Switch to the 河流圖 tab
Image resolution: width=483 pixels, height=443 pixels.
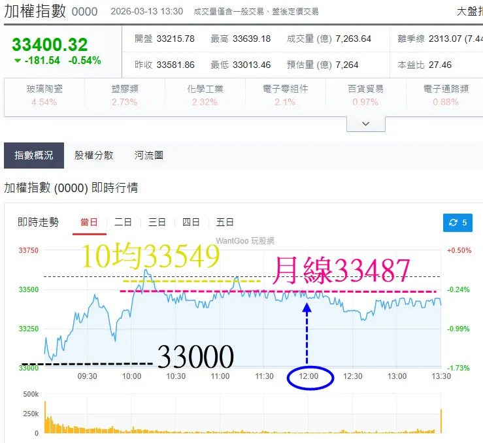tap(149, 155)
